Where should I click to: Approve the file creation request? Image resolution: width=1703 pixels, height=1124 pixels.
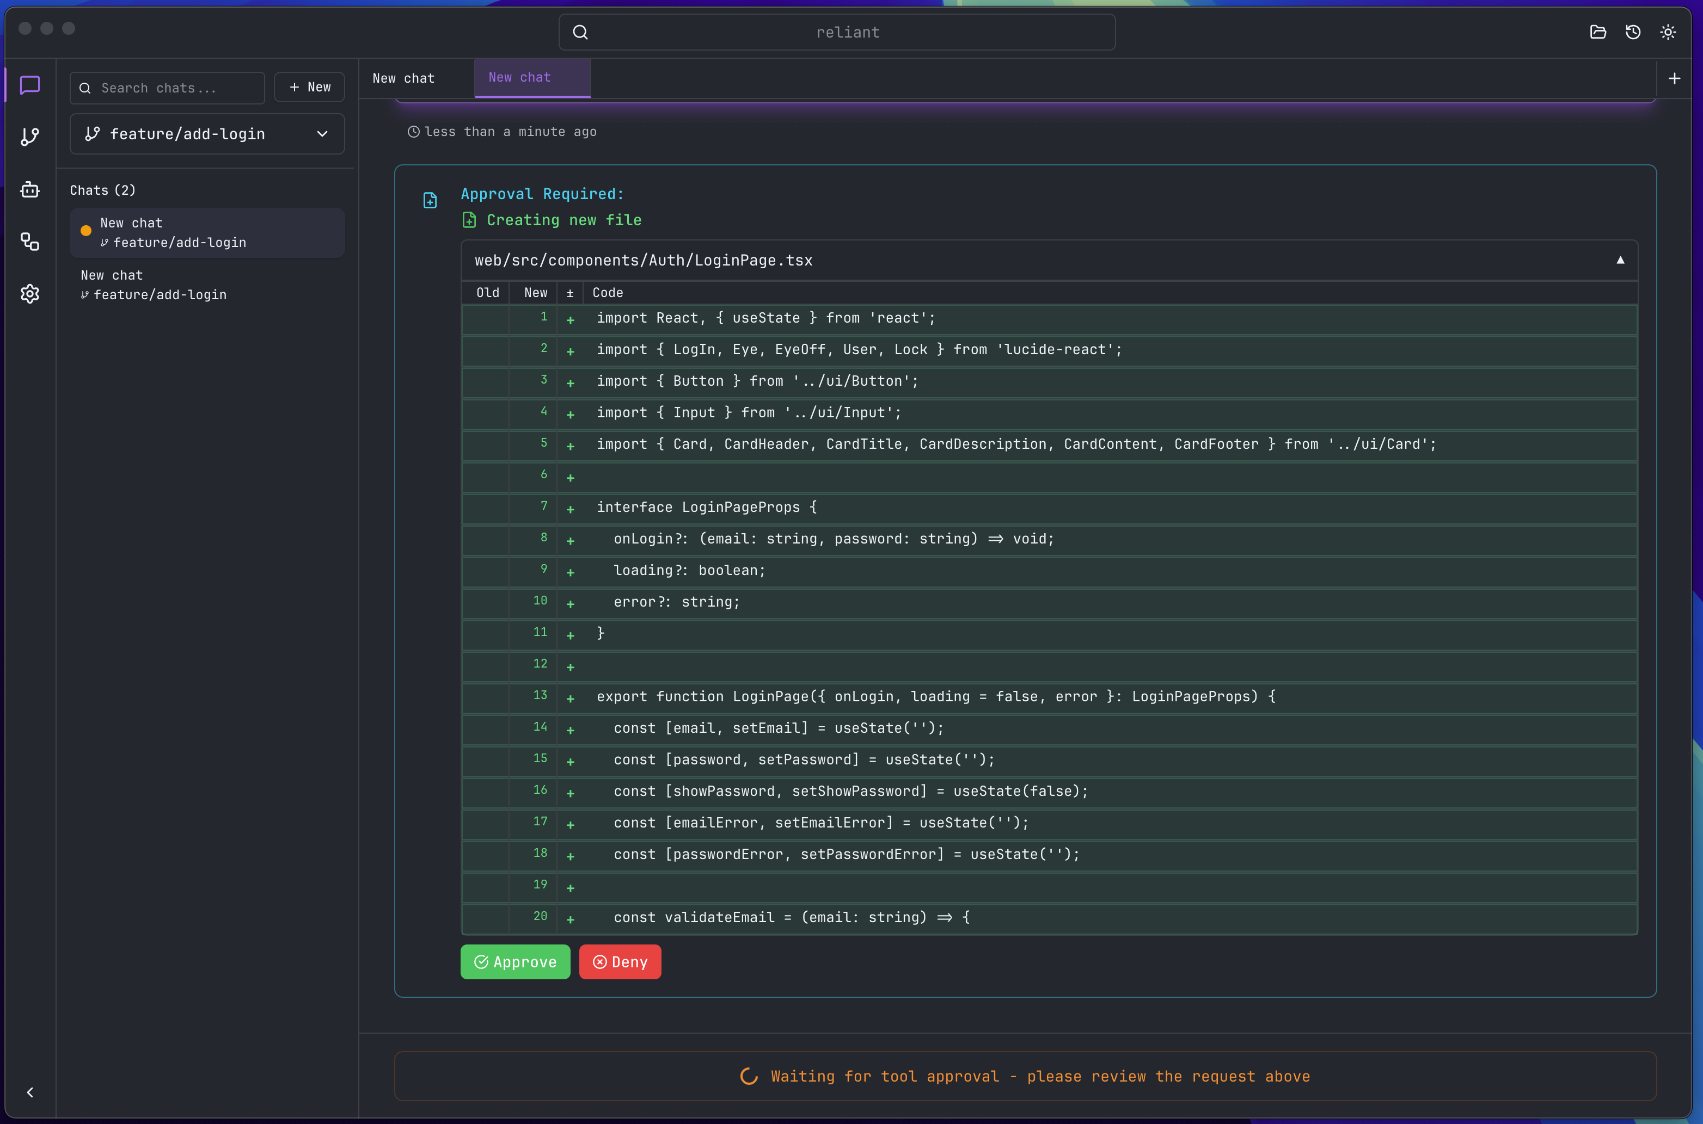515,961
